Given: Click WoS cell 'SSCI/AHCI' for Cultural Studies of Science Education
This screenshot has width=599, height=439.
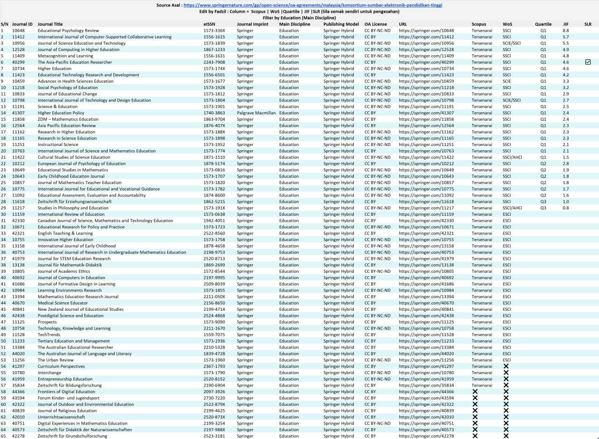Looking at the screenshot, I should pyautogui.click(x=512, y=157).
